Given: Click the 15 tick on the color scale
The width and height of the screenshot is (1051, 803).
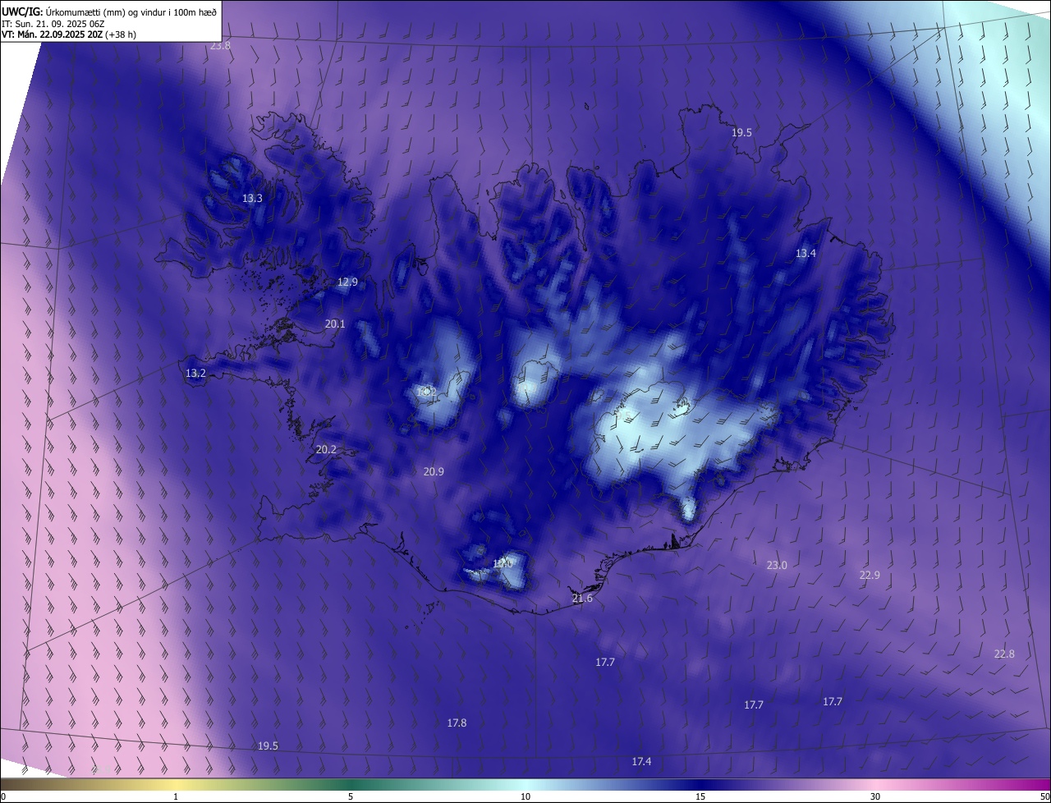Looking at the screenshot, I should coord(700,797).
